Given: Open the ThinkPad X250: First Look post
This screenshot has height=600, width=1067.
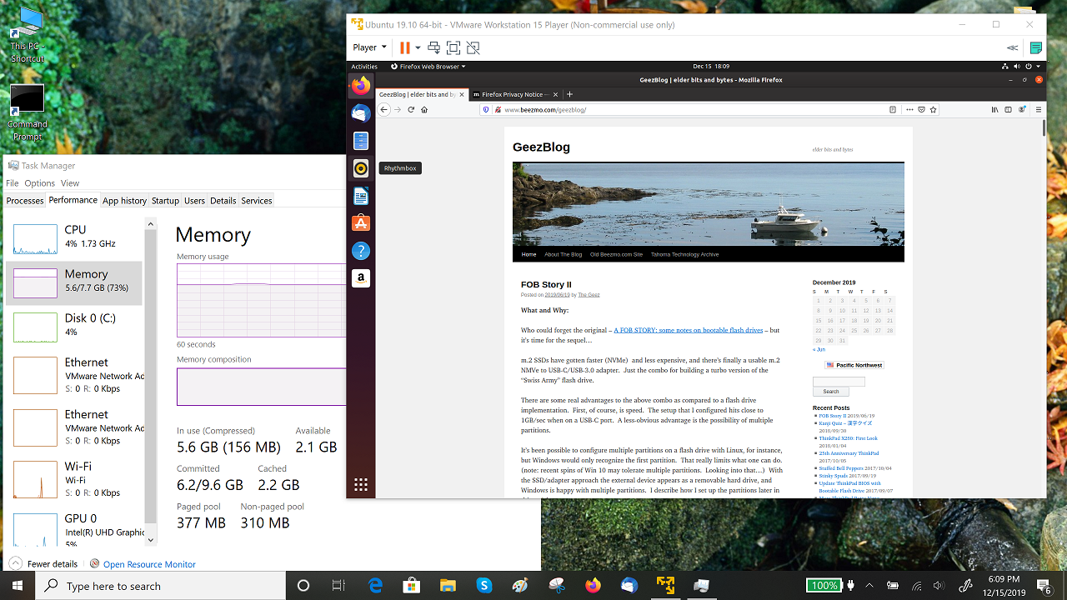Looking at the screenshot, I should pos(848,438).
